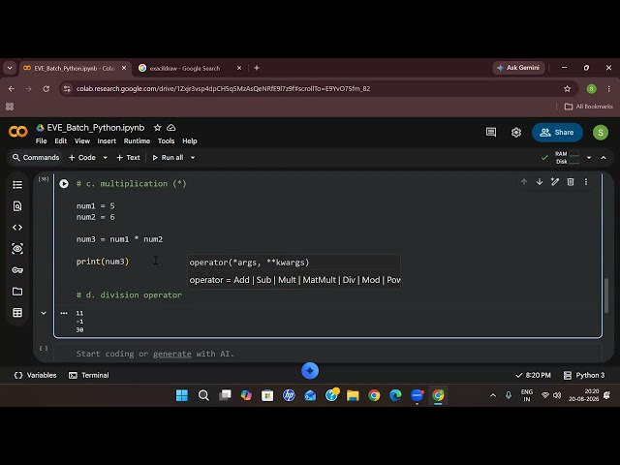Open Windows taskbar search

coord(203,395)
